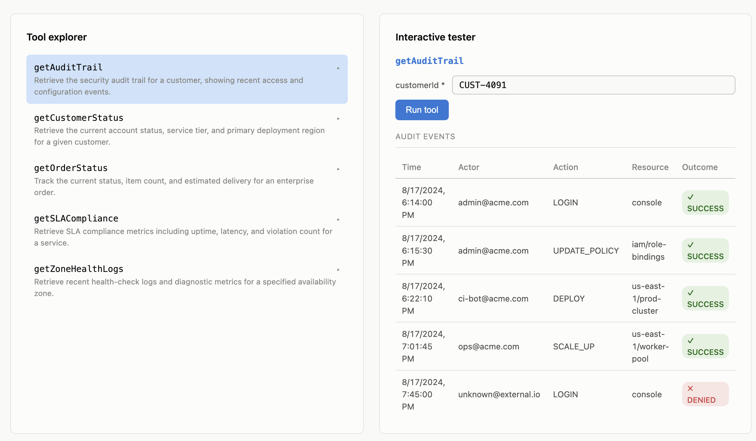Expand the getSLACompliance arrow

click(338, 220)
